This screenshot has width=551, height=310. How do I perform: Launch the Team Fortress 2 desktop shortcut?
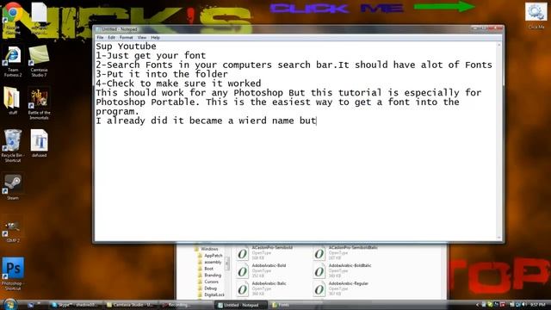(13, 61)
